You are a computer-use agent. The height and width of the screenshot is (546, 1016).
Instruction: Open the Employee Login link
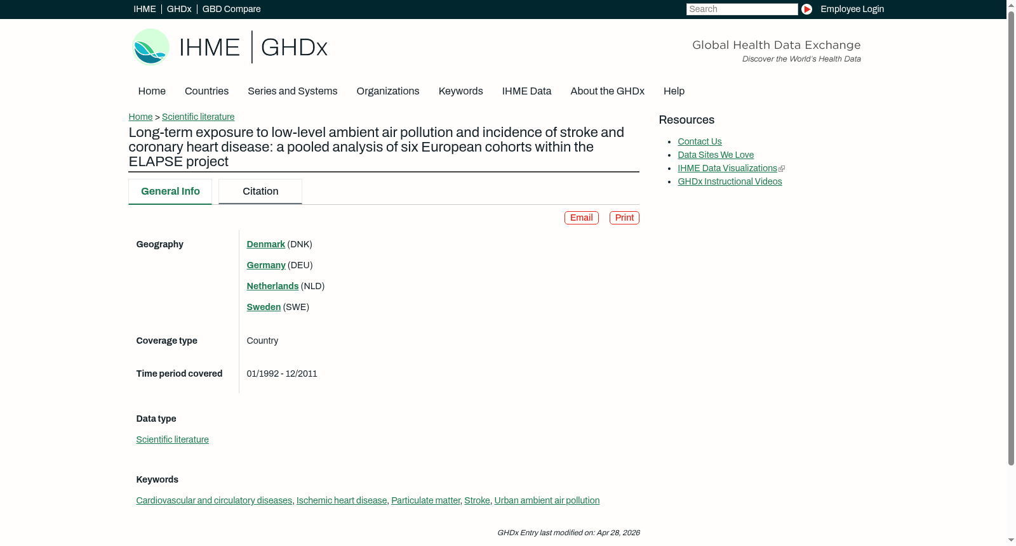pyautogui.click(x=852, y=9)
